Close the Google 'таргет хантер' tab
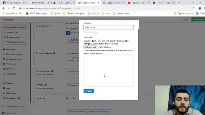Viewport: 205px width, 115px height. pyautogui.click(x=49, y=3)
